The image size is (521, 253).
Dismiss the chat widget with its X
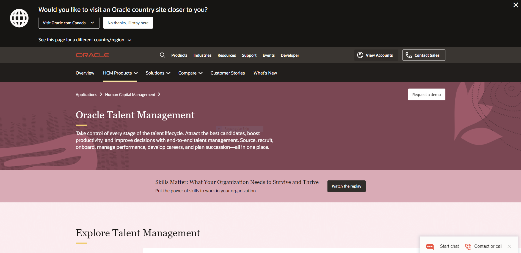[x=509, y=246]
